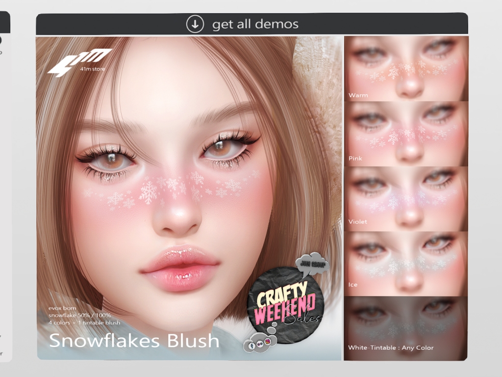Click the Facebook icon in thought bubble
The width and height of the screenshot is (502, 377).
click(251, 346)
